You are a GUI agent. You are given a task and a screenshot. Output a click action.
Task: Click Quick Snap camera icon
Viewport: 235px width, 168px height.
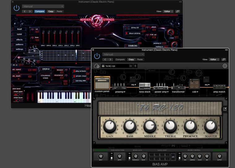(173, 157)
